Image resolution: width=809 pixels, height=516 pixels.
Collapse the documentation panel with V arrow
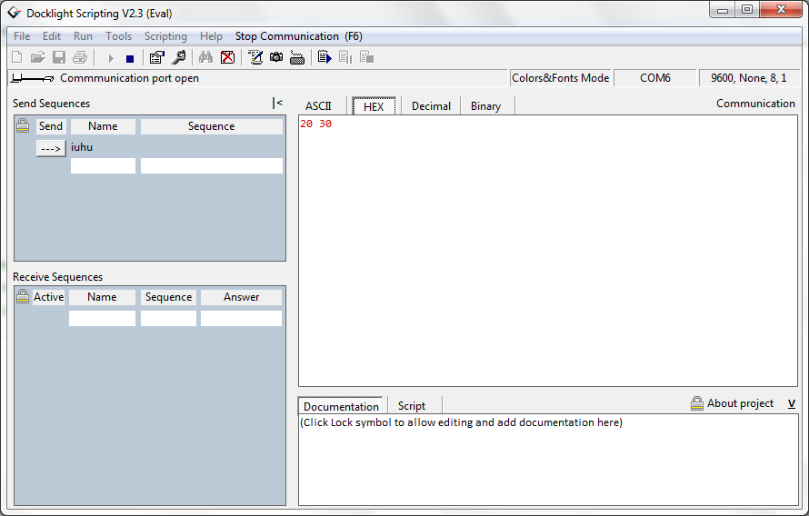coord(791,403)
